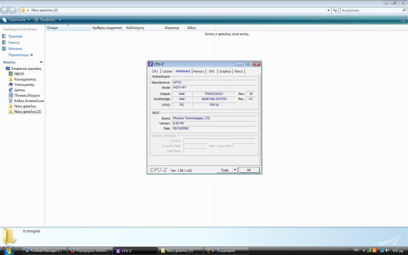The height and width of the screenshot is (255, 408).
Task: Select Δίκτυο in the folder tree
Action: pos(19,90)
